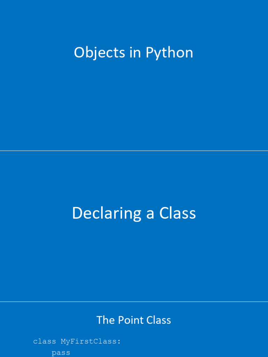268x357 pixels.
Task: Click the "Declaring a Class" slide title
Action: click(134, 213)
